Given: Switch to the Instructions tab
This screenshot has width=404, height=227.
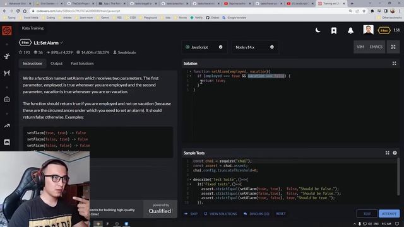Looking at the screenshot, I should point(32,63).
